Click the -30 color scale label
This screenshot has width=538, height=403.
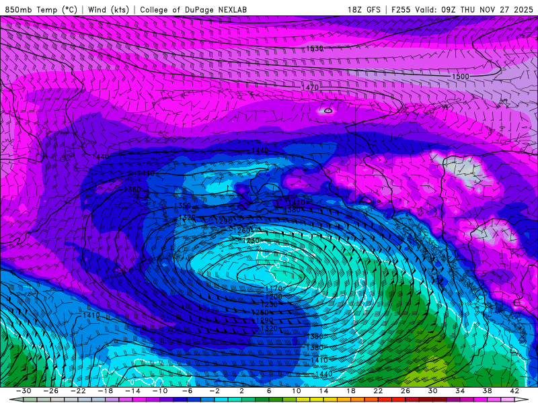pos(24,391)
